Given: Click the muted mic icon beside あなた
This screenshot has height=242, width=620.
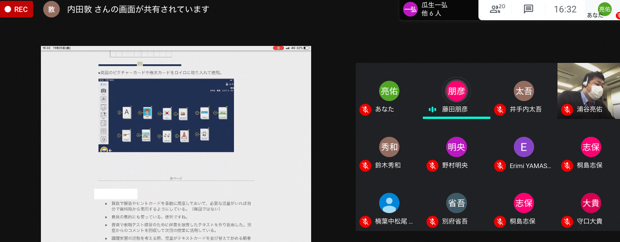Looking at the screenshot, I should [x=365, y=110].
